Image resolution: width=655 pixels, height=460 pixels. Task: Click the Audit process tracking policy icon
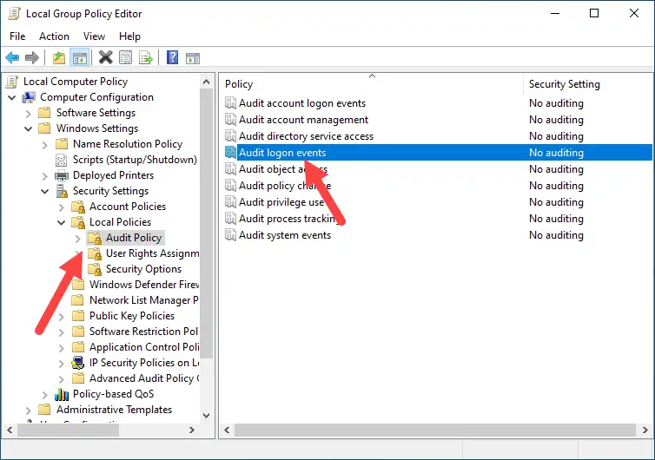pos(230,219)
